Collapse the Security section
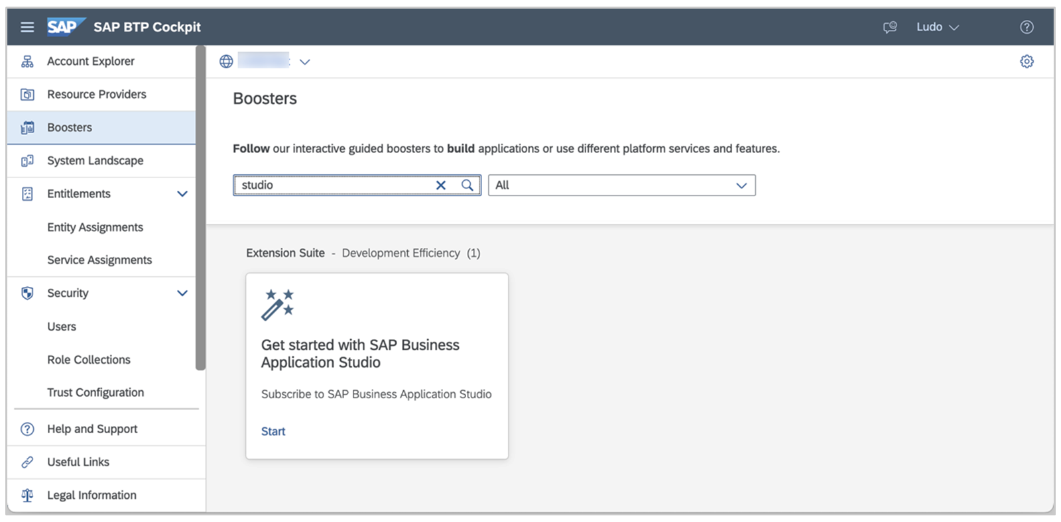Viewport: 1061px width, 522px height. coord(182,293)
